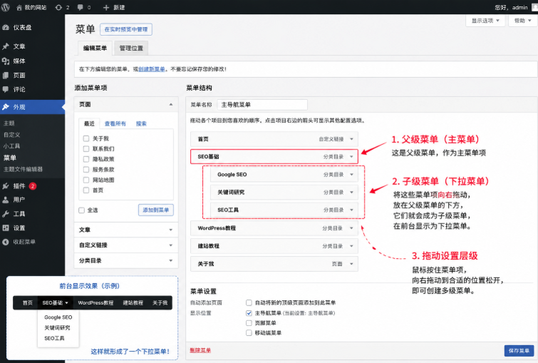The height and width of the screenshot is (363, 538).
Task: Click 外观 appearance brush icon in sidebar
Action: [6, 107]
